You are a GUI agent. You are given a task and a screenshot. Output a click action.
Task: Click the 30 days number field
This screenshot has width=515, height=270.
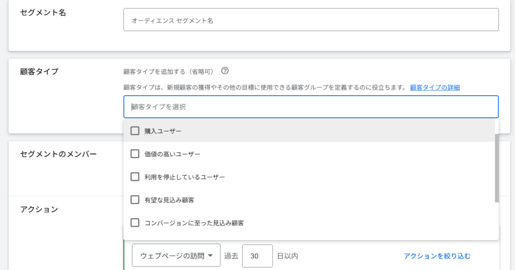pyautogui.click(x=257, y=256)
